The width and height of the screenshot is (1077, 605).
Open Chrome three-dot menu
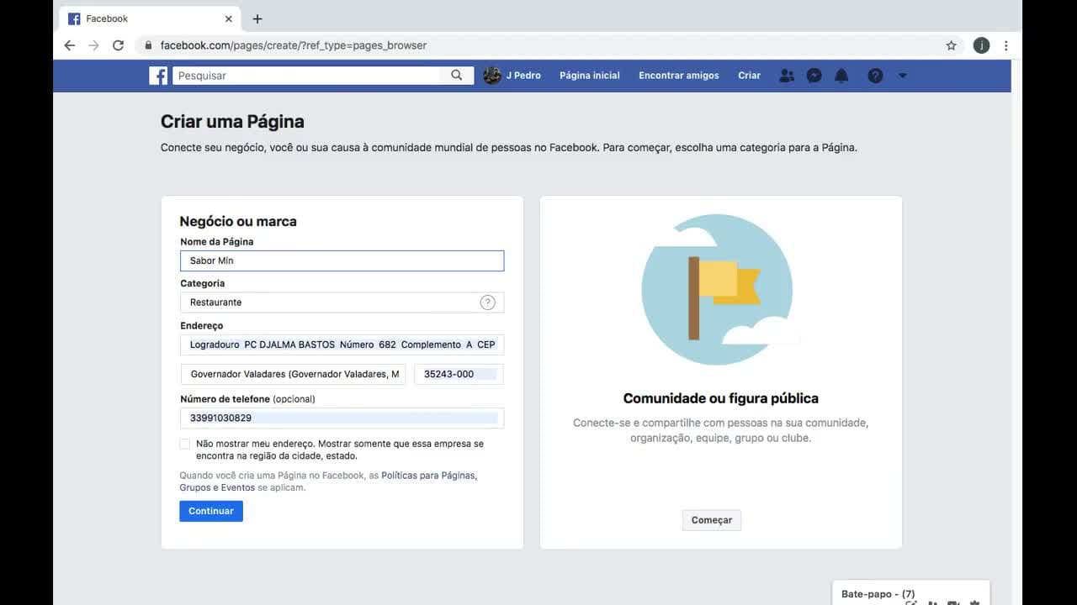(x=1005, y=45)
